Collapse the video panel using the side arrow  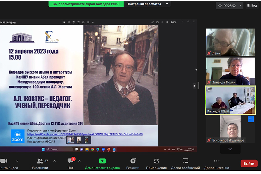(194, 86)
